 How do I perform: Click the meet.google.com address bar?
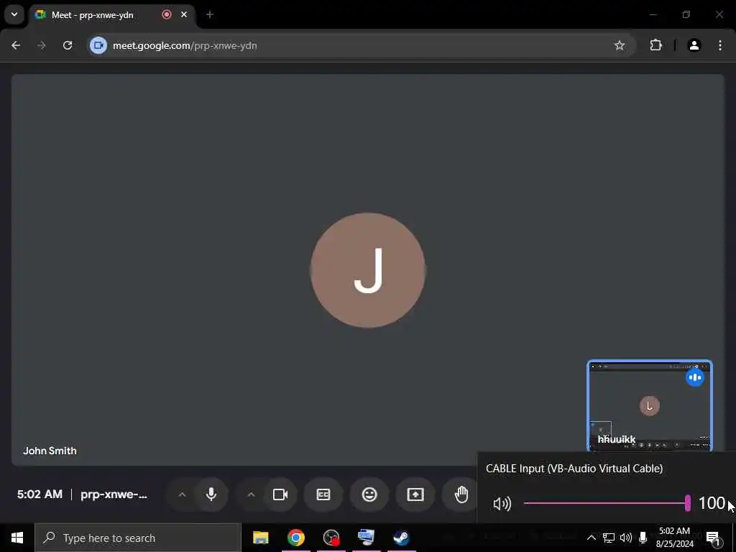click(x=362, y=45)
